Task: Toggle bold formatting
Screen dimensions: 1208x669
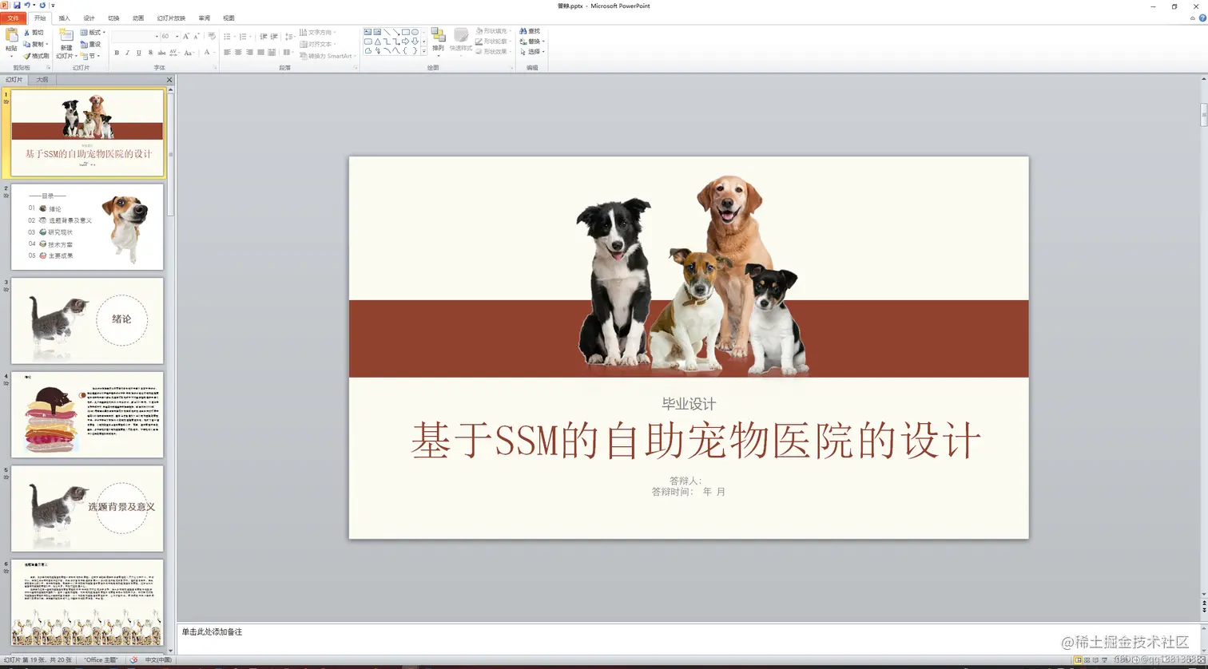Action: click(117, 52)
